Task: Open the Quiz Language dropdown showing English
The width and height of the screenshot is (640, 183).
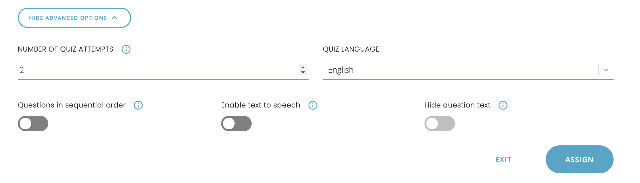Action: pyautogui.click(x=458, y=70)
